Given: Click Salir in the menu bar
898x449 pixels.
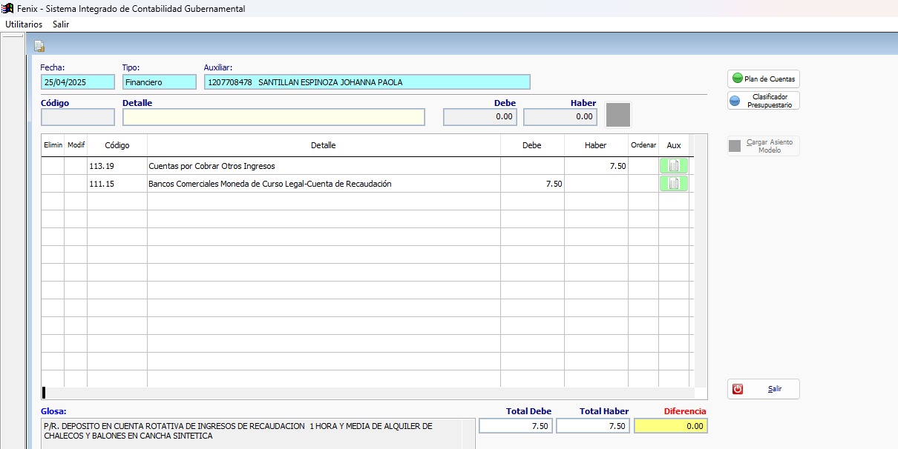Looking at the screenshot, I should point(61,24).
